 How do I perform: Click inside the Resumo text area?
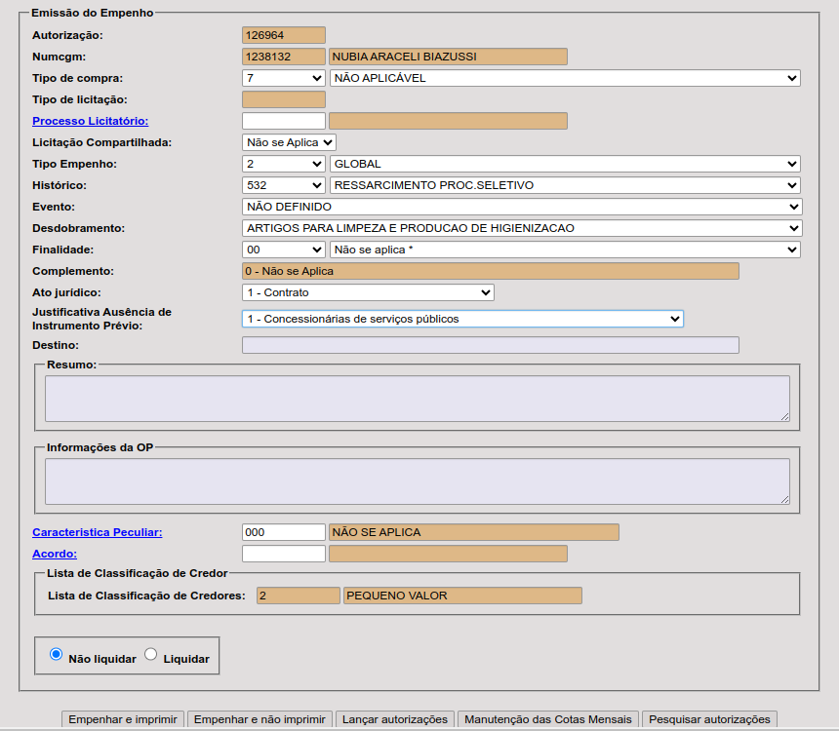pyautogui.click(x=417, y=399)
